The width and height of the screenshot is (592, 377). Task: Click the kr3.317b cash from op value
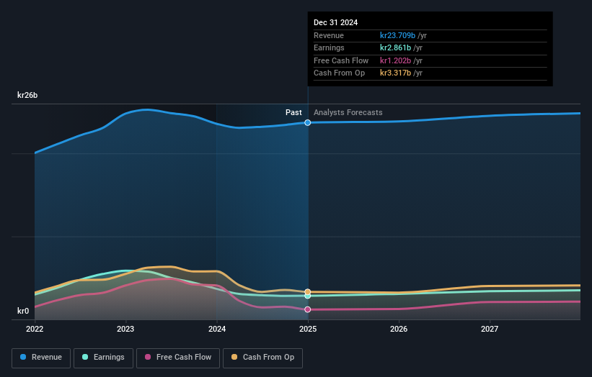pyautogui.click(x=395, y=73)
